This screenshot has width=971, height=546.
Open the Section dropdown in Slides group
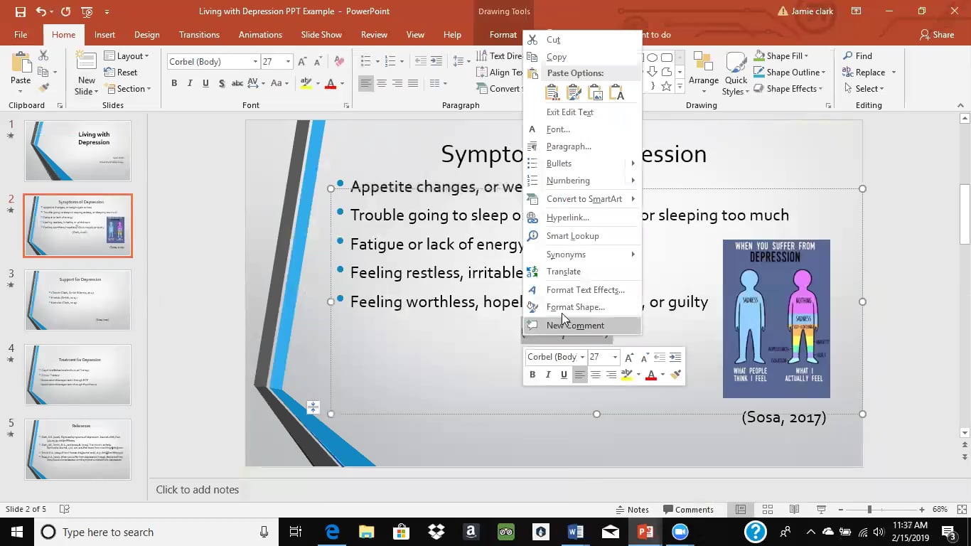tap(127, 89)
